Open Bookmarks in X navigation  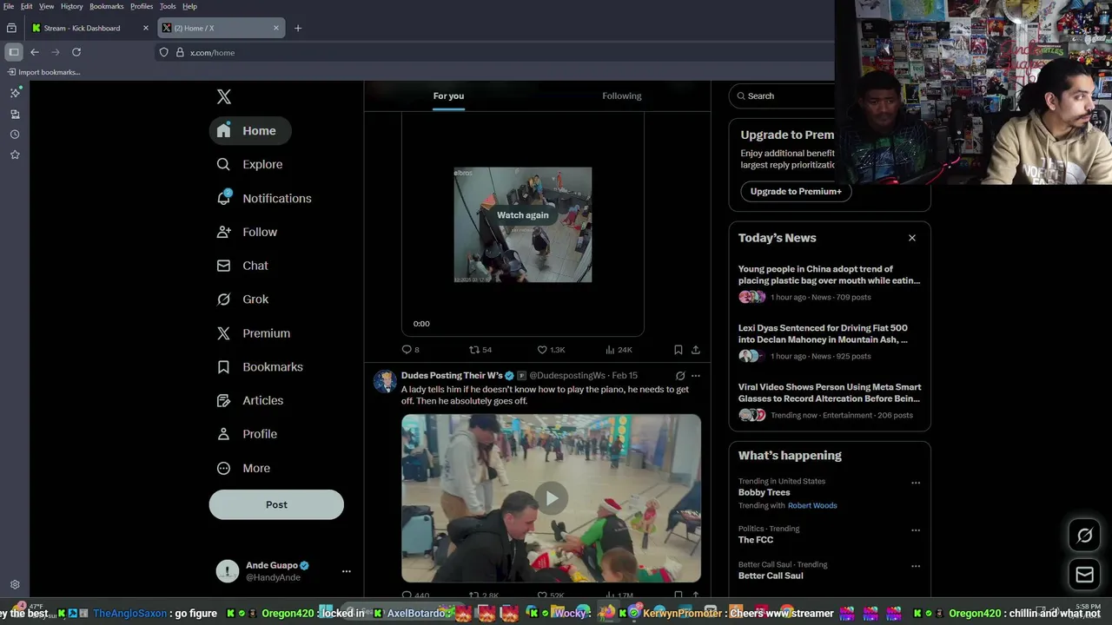261,367
